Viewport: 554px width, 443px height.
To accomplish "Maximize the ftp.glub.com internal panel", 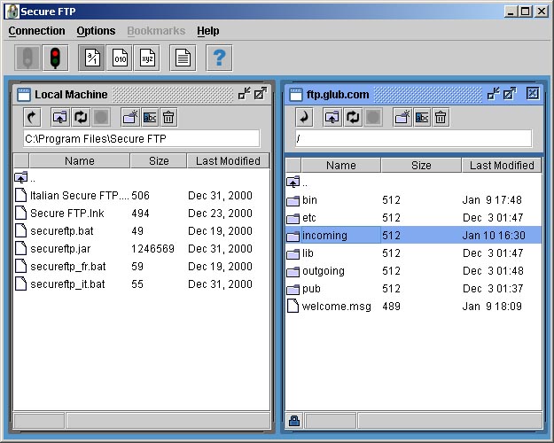I will click(510, 94).
